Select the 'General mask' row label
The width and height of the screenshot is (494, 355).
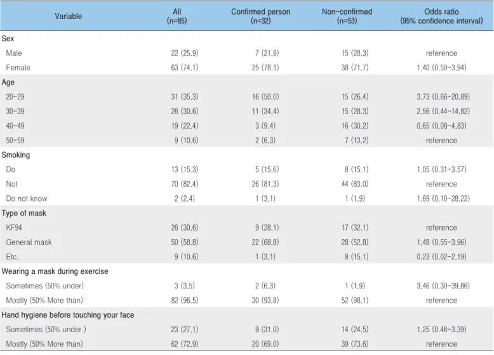point(29,242)
